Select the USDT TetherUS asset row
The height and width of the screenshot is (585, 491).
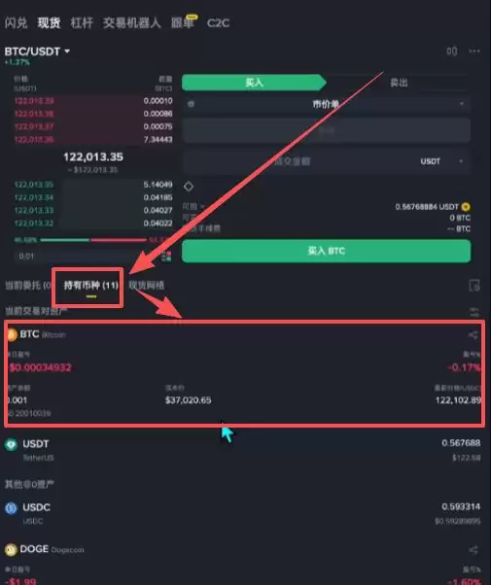tap(243, 450)
